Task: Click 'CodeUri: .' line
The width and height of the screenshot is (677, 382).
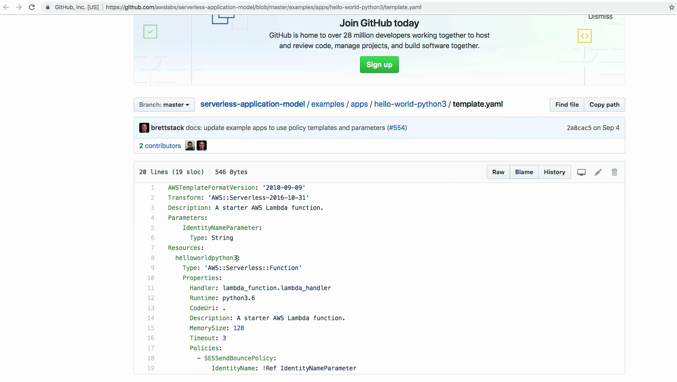Action: click(208, 308)
